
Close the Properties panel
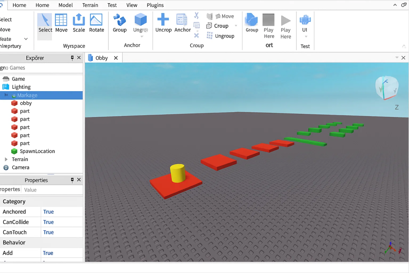[79, 180]
